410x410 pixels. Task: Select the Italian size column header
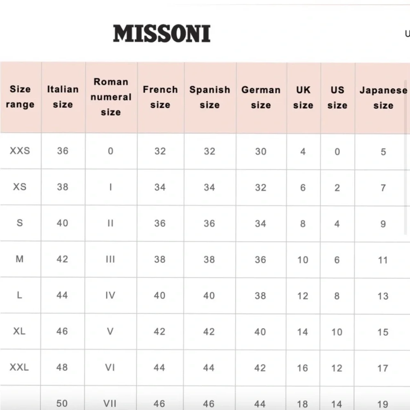click(63, 97)
